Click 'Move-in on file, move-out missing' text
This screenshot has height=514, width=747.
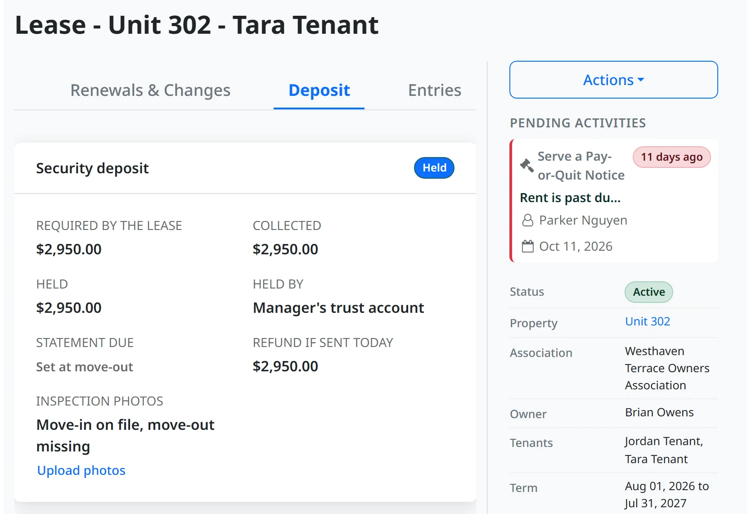pos(126,436)
